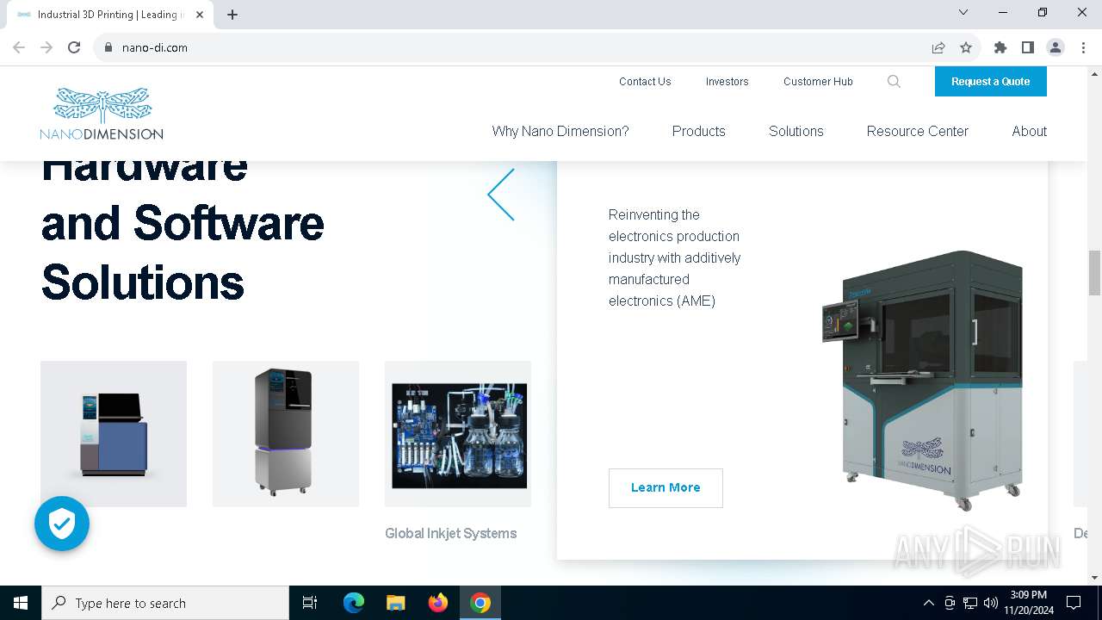Click the Contact Us link
The width and height of the screenshot is (1102, 620).
point(645,82)
